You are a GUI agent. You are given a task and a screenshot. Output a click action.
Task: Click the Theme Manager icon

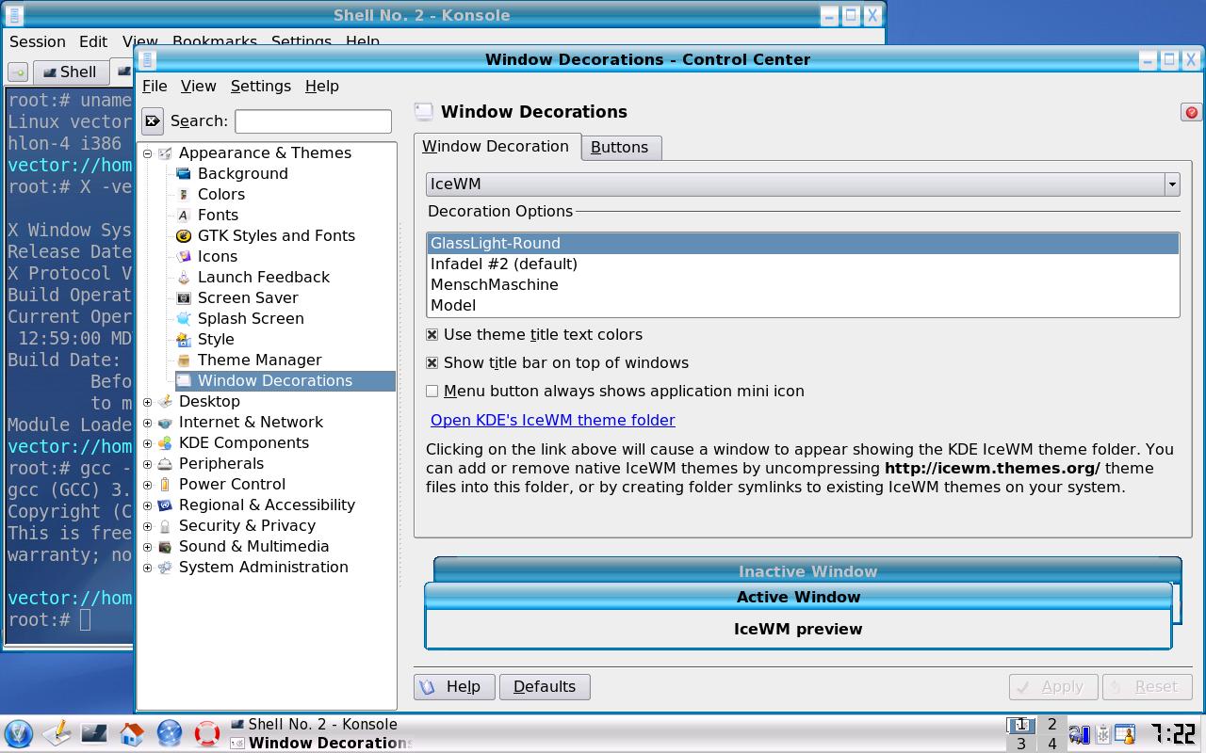[184, 360]
